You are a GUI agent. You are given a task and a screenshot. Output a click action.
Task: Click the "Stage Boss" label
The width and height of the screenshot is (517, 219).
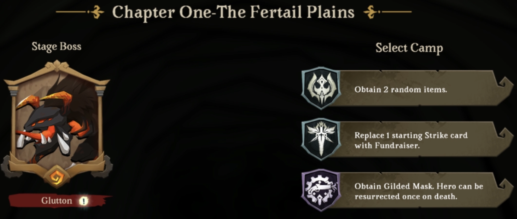click(x=56, y=46)
